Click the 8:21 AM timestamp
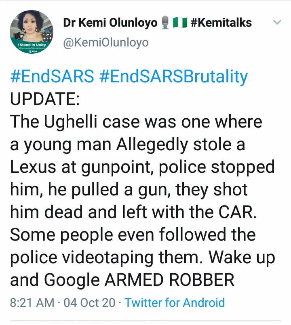The width and height of the screenshot is (291, 325). [x=32, y=302]
